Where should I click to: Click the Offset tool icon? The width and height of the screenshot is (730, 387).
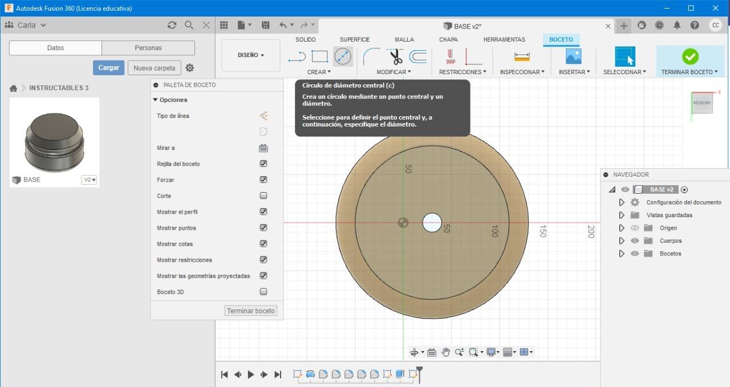pyautogui.click(x=418, y=56)
